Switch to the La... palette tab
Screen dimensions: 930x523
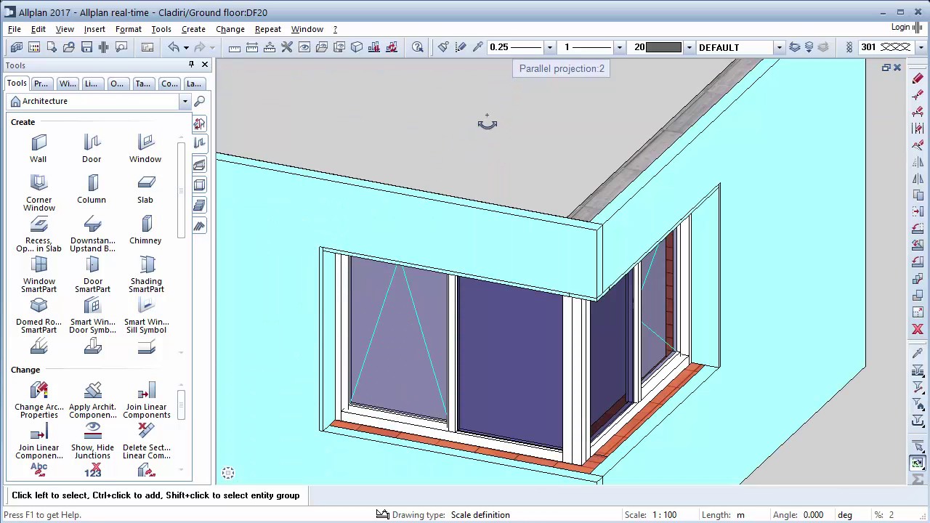click(x=194, y=84)
